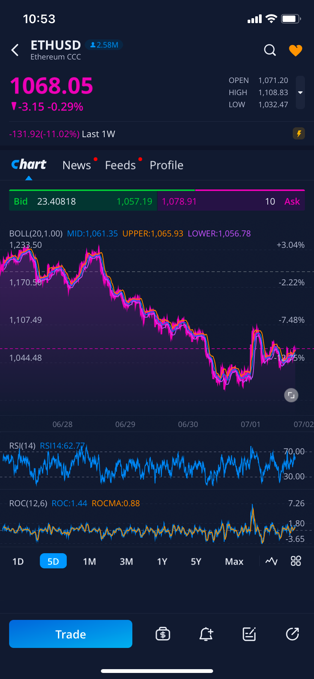Tap the Ethereum CCC subtitle
This screenshot has width=314, height=679.
tap(56, 57)
